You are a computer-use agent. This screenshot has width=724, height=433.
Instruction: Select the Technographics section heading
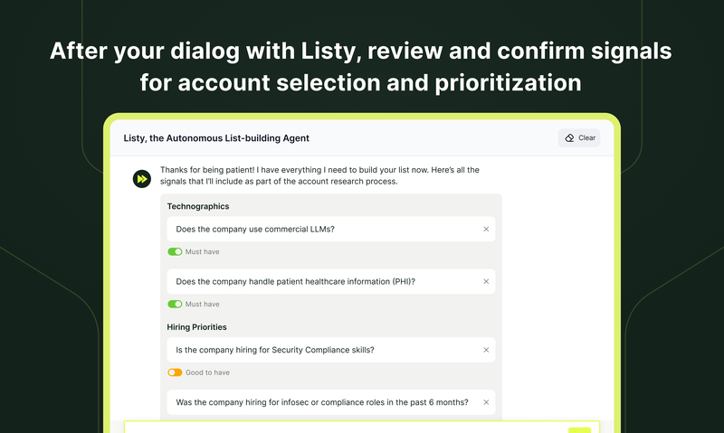tap(198, 207)
